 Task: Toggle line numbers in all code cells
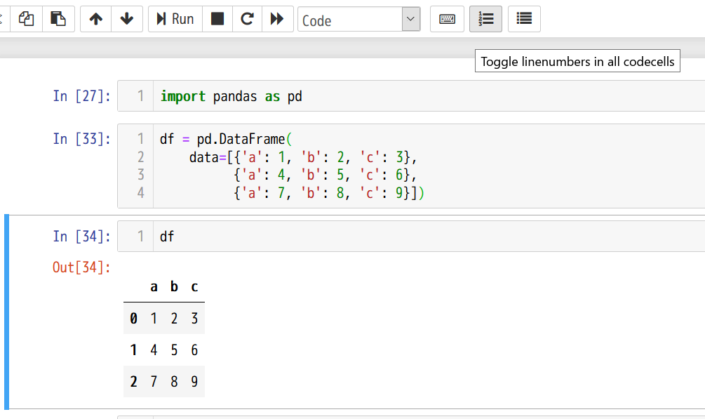point(485,19)
